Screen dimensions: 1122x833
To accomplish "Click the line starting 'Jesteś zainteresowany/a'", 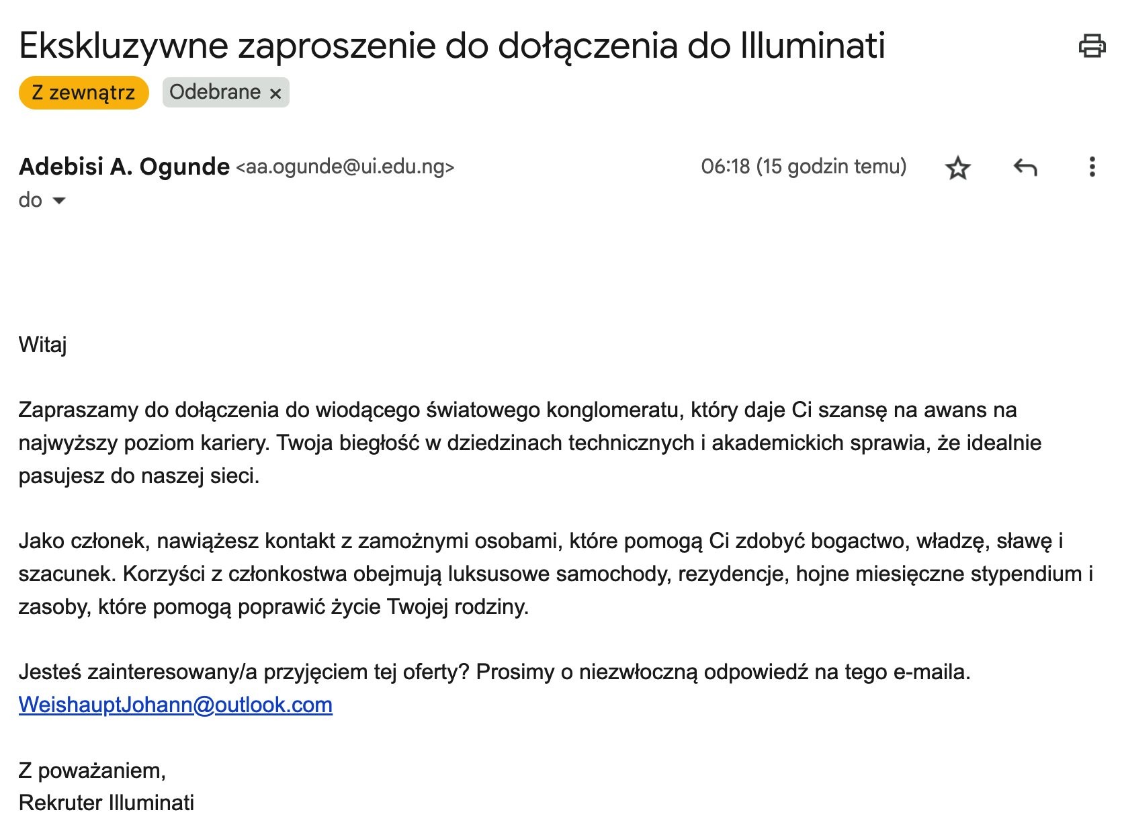I will 494,672.
